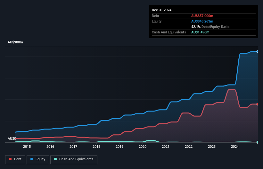Click the 2023 x-axis label
Image resolution: width=263 pixels, height=169 pixels.
(x=212, y=147)
